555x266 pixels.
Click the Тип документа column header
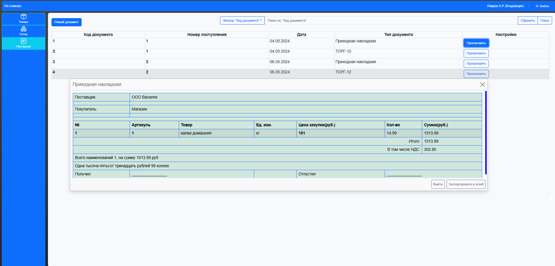[x=398, y=34]
